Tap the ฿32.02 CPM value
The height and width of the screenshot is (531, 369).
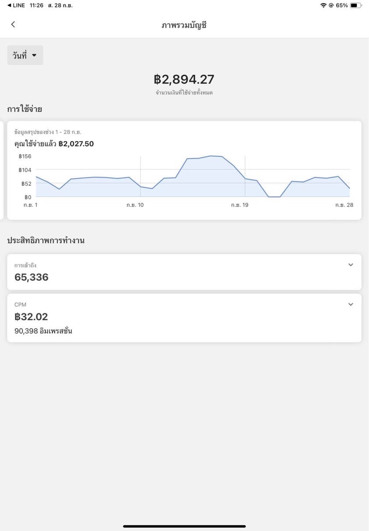[31, 317]
